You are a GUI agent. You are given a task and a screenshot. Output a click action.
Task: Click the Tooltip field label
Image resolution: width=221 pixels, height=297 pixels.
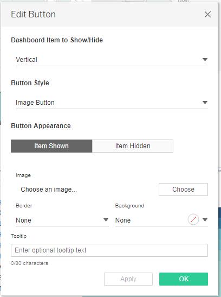point(19,236)
